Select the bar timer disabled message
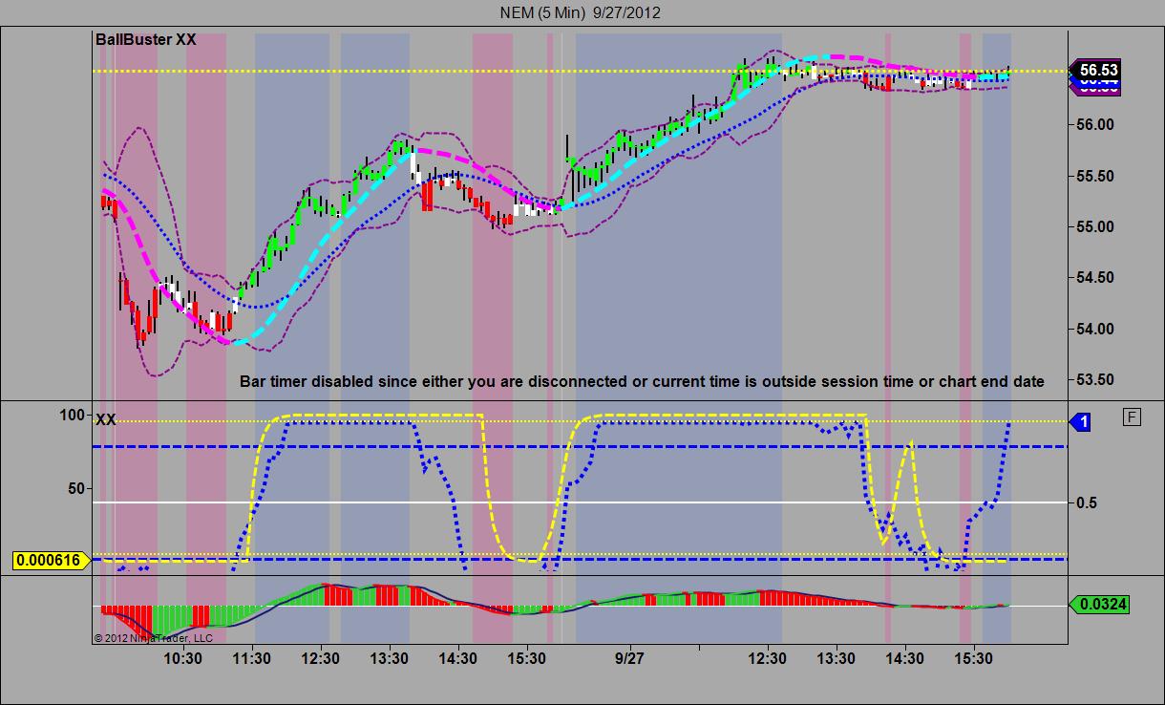Viewport: 1165px width, 705px height. point(642,381)
